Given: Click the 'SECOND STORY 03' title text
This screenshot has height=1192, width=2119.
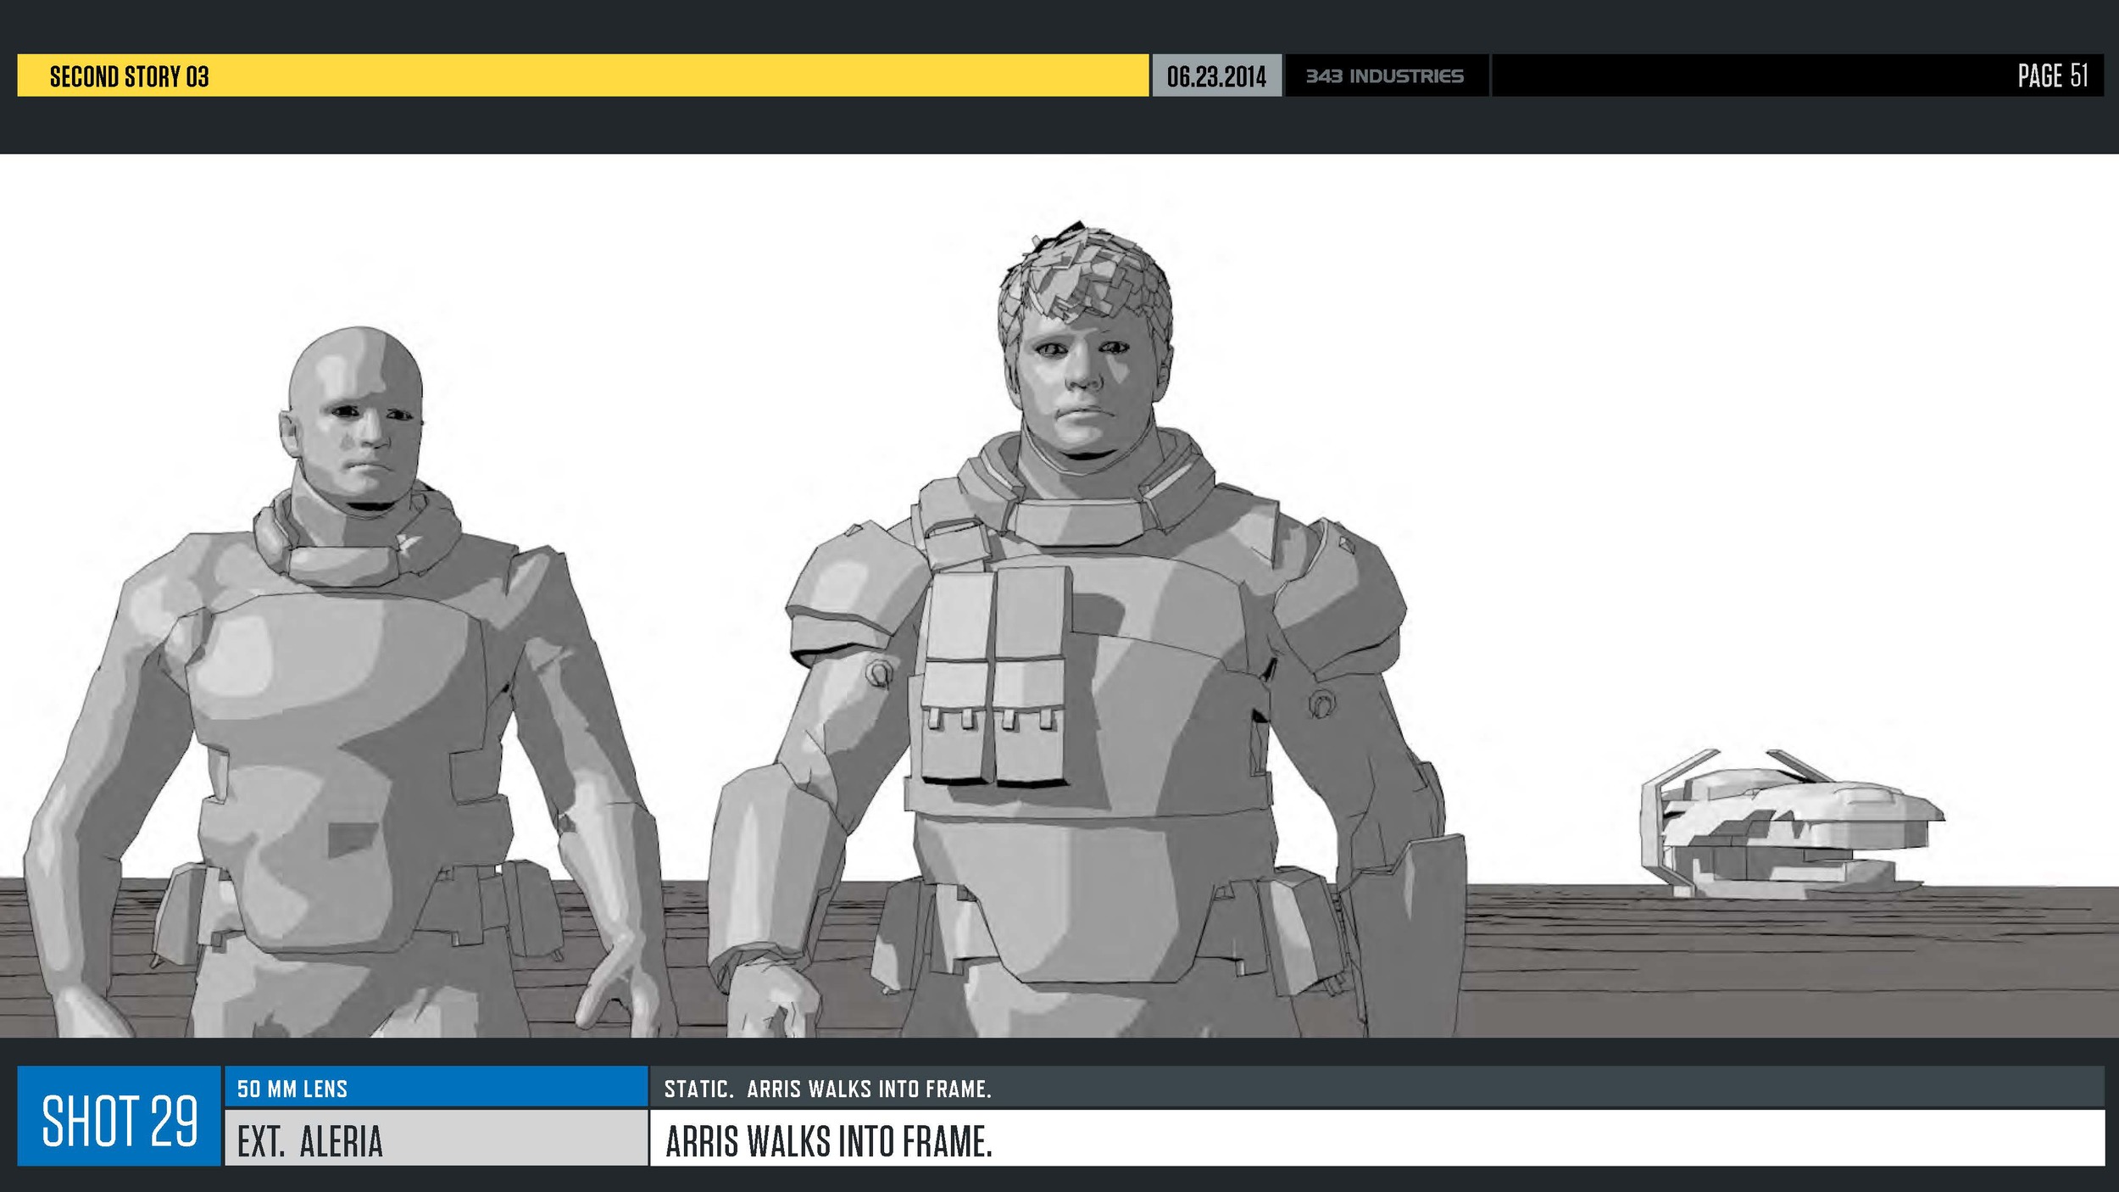Looking at the screenshot, I should coord(129,76).
